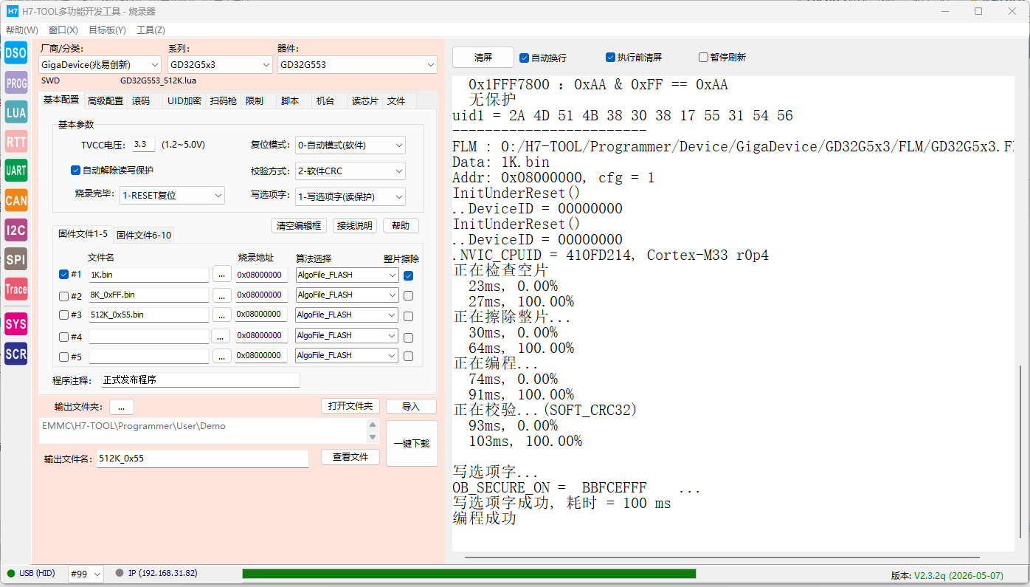Image resolution: width=1030 pixels, height=587 pixels.
Task: Click the TVCC电压 voltage input field
Action: pyautogui.click(x=144, y=145)
